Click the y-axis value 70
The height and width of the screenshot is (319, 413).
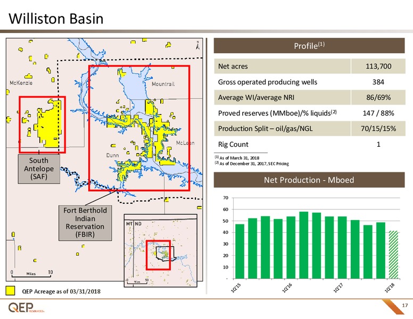point(226,198)
